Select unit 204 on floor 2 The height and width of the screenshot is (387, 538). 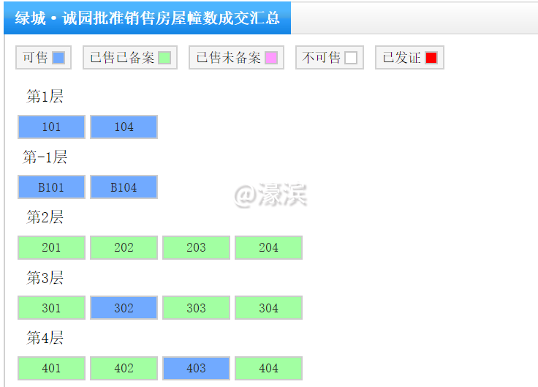pos(268,247)
